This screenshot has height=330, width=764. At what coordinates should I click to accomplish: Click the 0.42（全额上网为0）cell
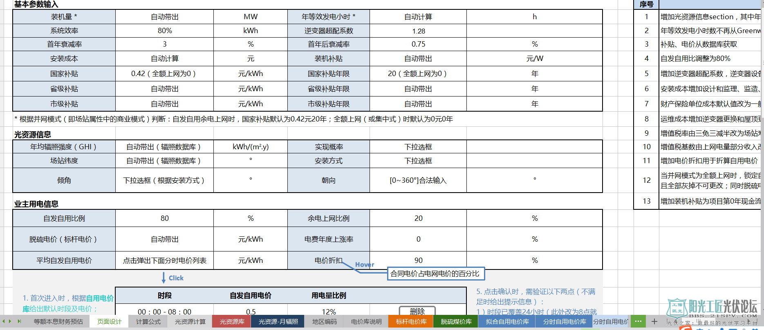[x=165, y=74]
